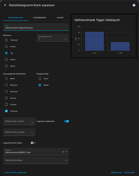
Task: Check the Summe statistic checkbox
Action: click(6, 98)
